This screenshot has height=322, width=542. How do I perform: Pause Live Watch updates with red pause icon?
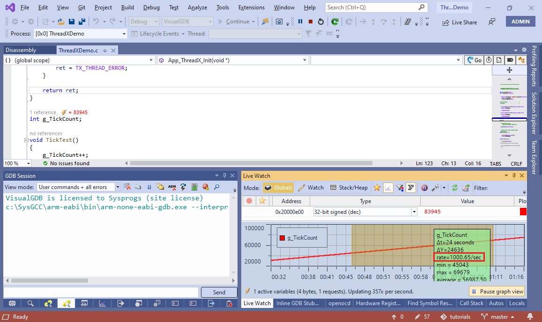424,188
